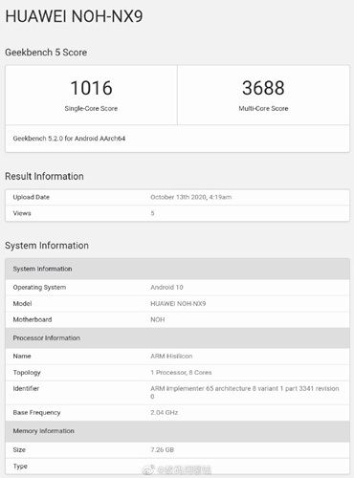The image size is (354, 478).
Task: Select the Multi-Core Score label
Action: 263,108
